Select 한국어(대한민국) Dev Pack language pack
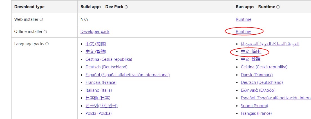Screen dimensions: 311x119 pos(102,106)
